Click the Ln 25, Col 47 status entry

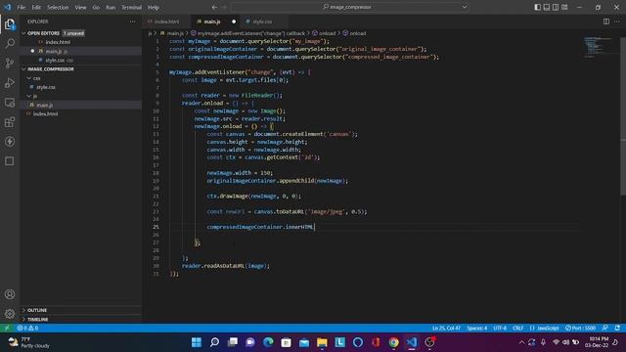coord(446,329)
